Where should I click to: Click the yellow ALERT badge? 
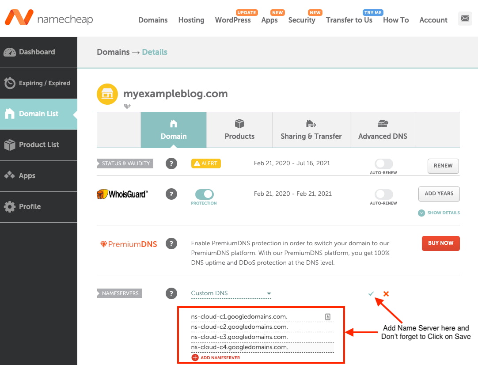click(206, 163)
